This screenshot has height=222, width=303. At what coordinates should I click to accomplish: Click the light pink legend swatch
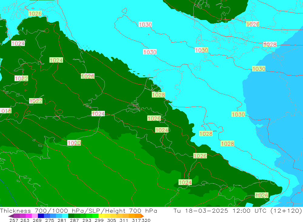35,216
